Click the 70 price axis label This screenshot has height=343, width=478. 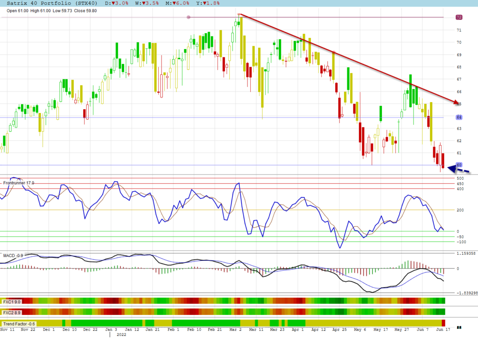459,42
